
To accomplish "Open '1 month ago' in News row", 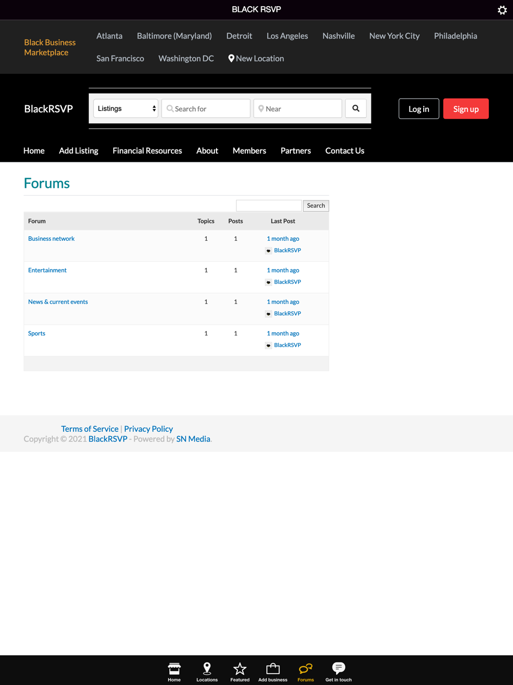I will click(283, 302).
